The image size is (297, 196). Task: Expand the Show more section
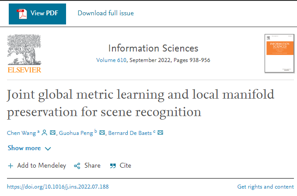click(29, 148)
